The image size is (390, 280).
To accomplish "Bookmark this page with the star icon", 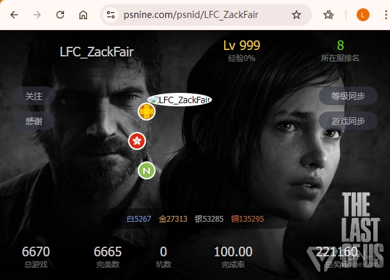I will pyautogui.click(x=297, y=15).
